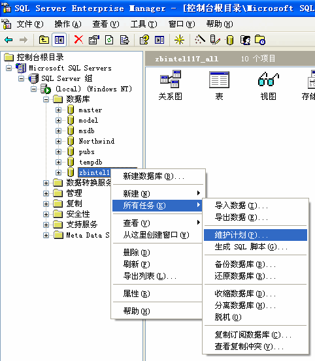Choose 备份数据库(B)... in the submenu
The image size is (315, 361).
tap(256, 264)
